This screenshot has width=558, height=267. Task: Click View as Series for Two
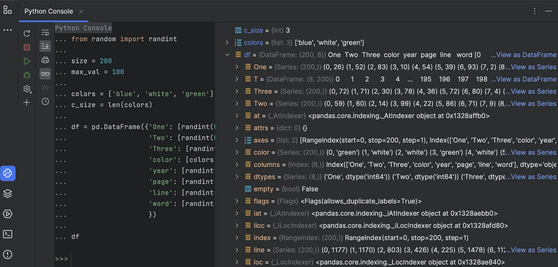(534, 104)
